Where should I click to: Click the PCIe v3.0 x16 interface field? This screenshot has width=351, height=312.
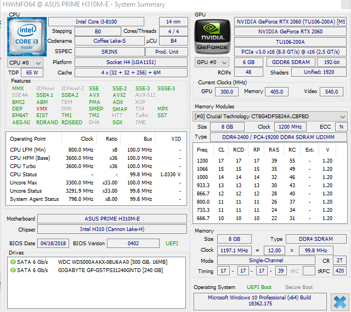tap(290, 52)
